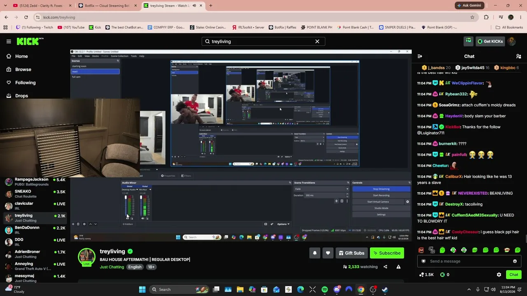Viewport: 527px width, 296px height.
Task: Open the profile avatar menu on Kick
Action: [511, 41]
